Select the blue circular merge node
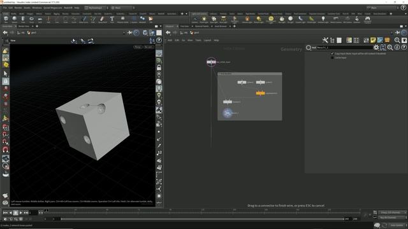408x229 pixels. pos(228,113)
